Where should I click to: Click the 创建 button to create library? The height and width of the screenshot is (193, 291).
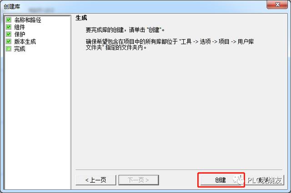(x=221, y=180)
